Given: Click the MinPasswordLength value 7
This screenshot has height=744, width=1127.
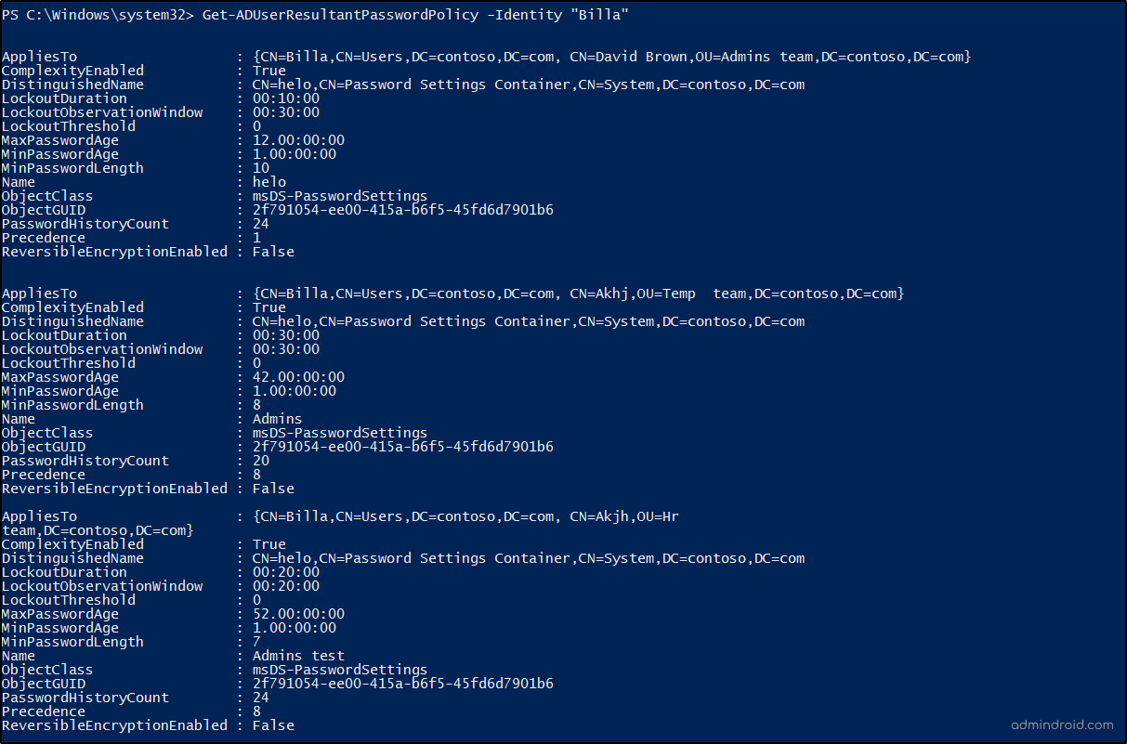Looking at the screenshot, I should 257,642.
